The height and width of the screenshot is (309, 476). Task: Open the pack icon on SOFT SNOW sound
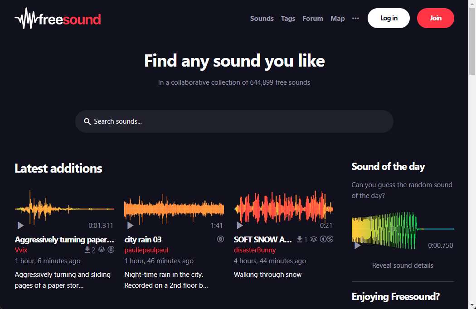click(x=314, y=239)
